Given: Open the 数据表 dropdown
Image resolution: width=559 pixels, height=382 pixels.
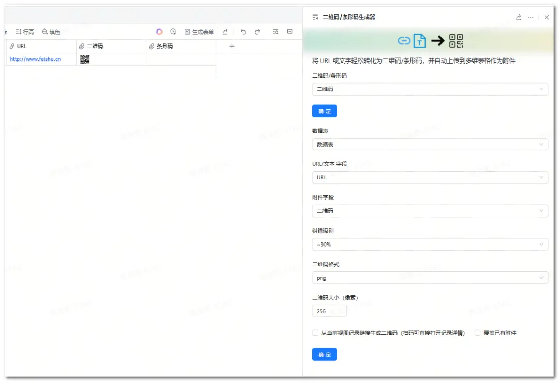Looking at the screenshot, I should click(430, 145).
